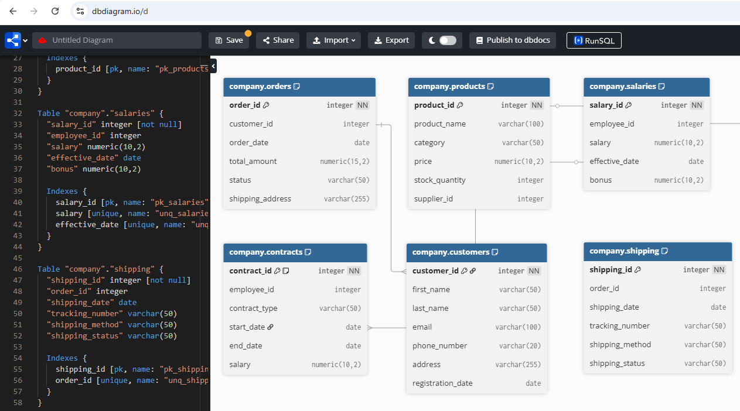Click the effective_date row in salaries table
The image size is (740, 411).
tap(647, 162)
